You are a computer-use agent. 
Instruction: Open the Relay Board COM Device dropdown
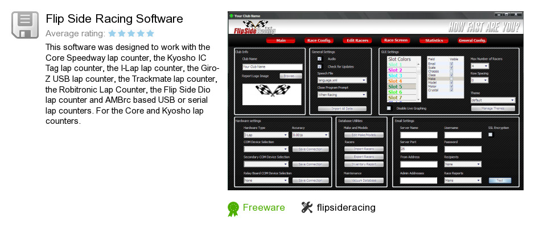click(x=266, y=181)
